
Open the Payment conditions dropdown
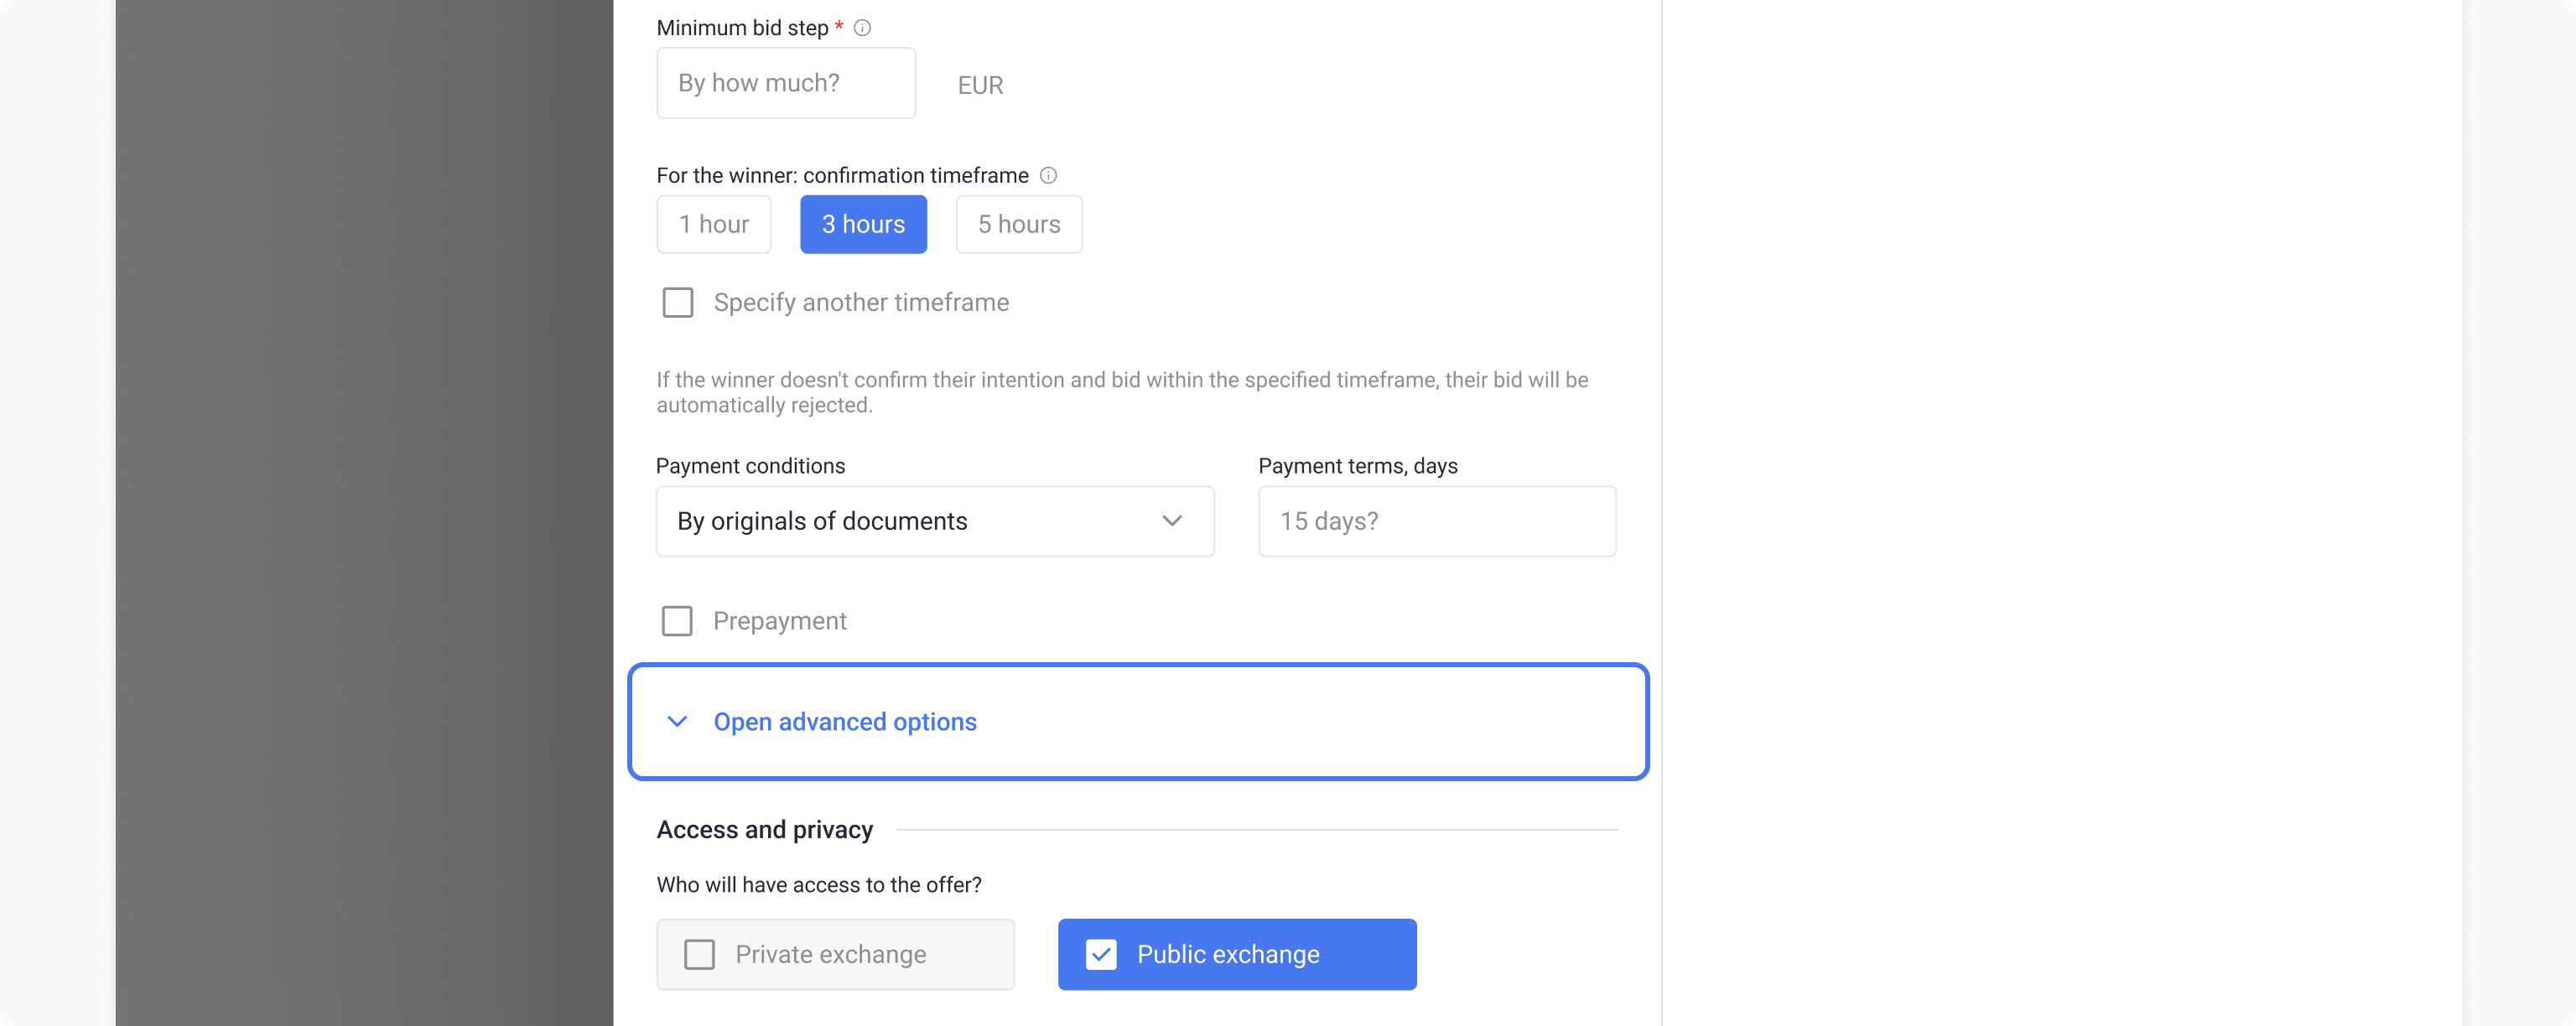934,521
